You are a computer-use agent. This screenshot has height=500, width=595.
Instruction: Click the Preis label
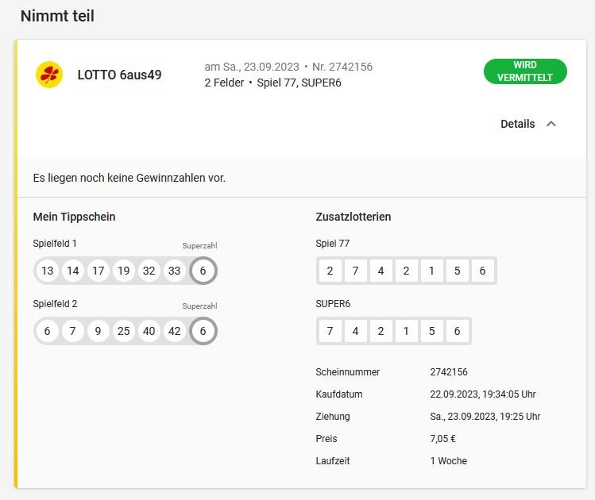tap(326, 439)
